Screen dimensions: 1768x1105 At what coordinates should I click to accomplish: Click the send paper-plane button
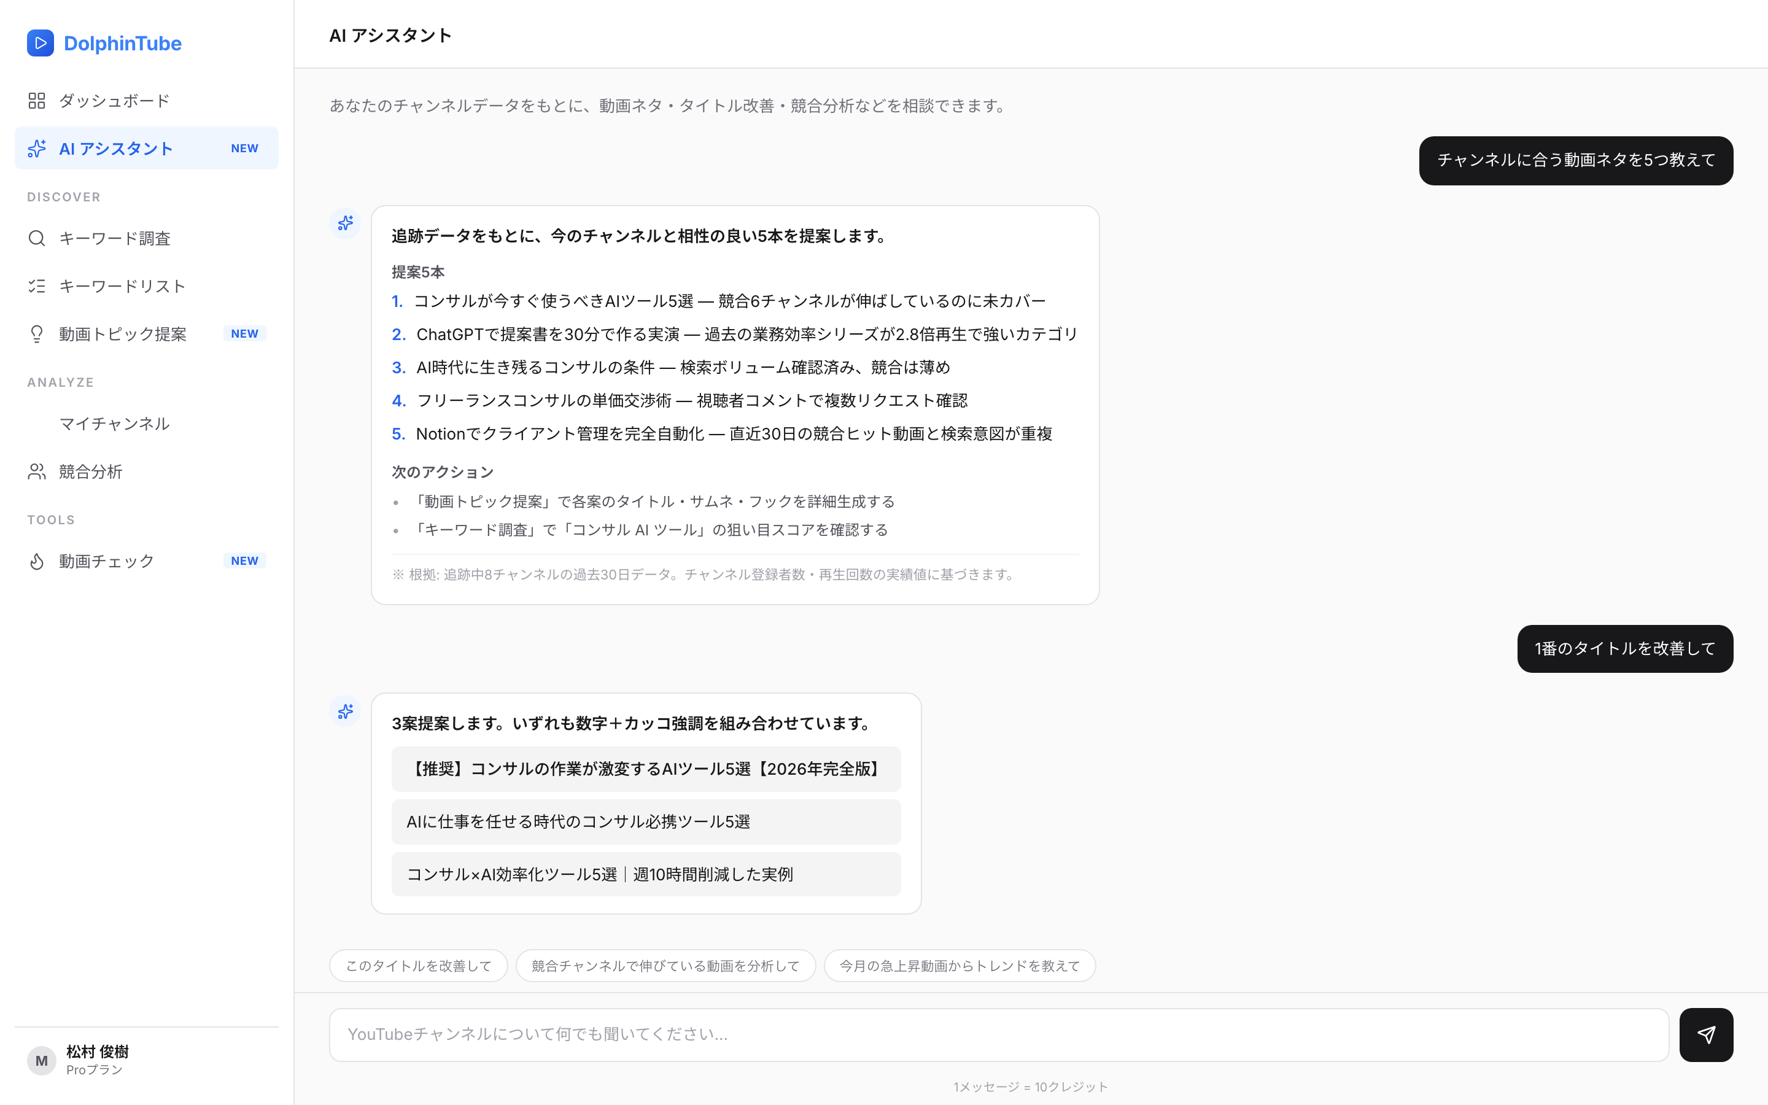tap(1706, 1034)
